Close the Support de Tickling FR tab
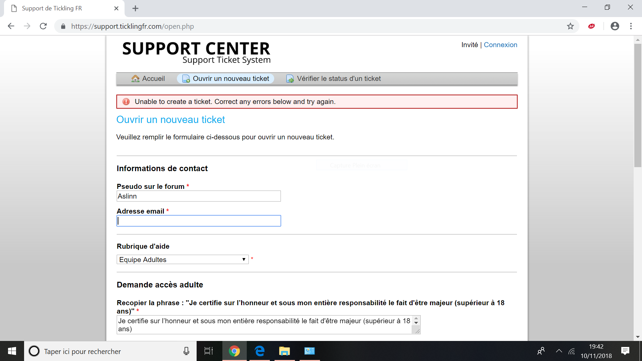 point(116,8)
